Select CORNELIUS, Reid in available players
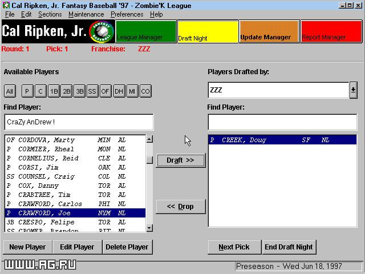Screen dimensions: 365x274 coord(75,158)
